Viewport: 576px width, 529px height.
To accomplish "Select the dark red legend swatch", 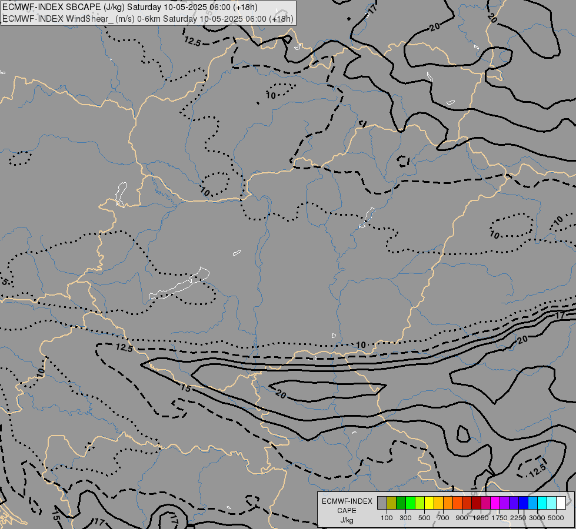I will (x=476, y=503).
